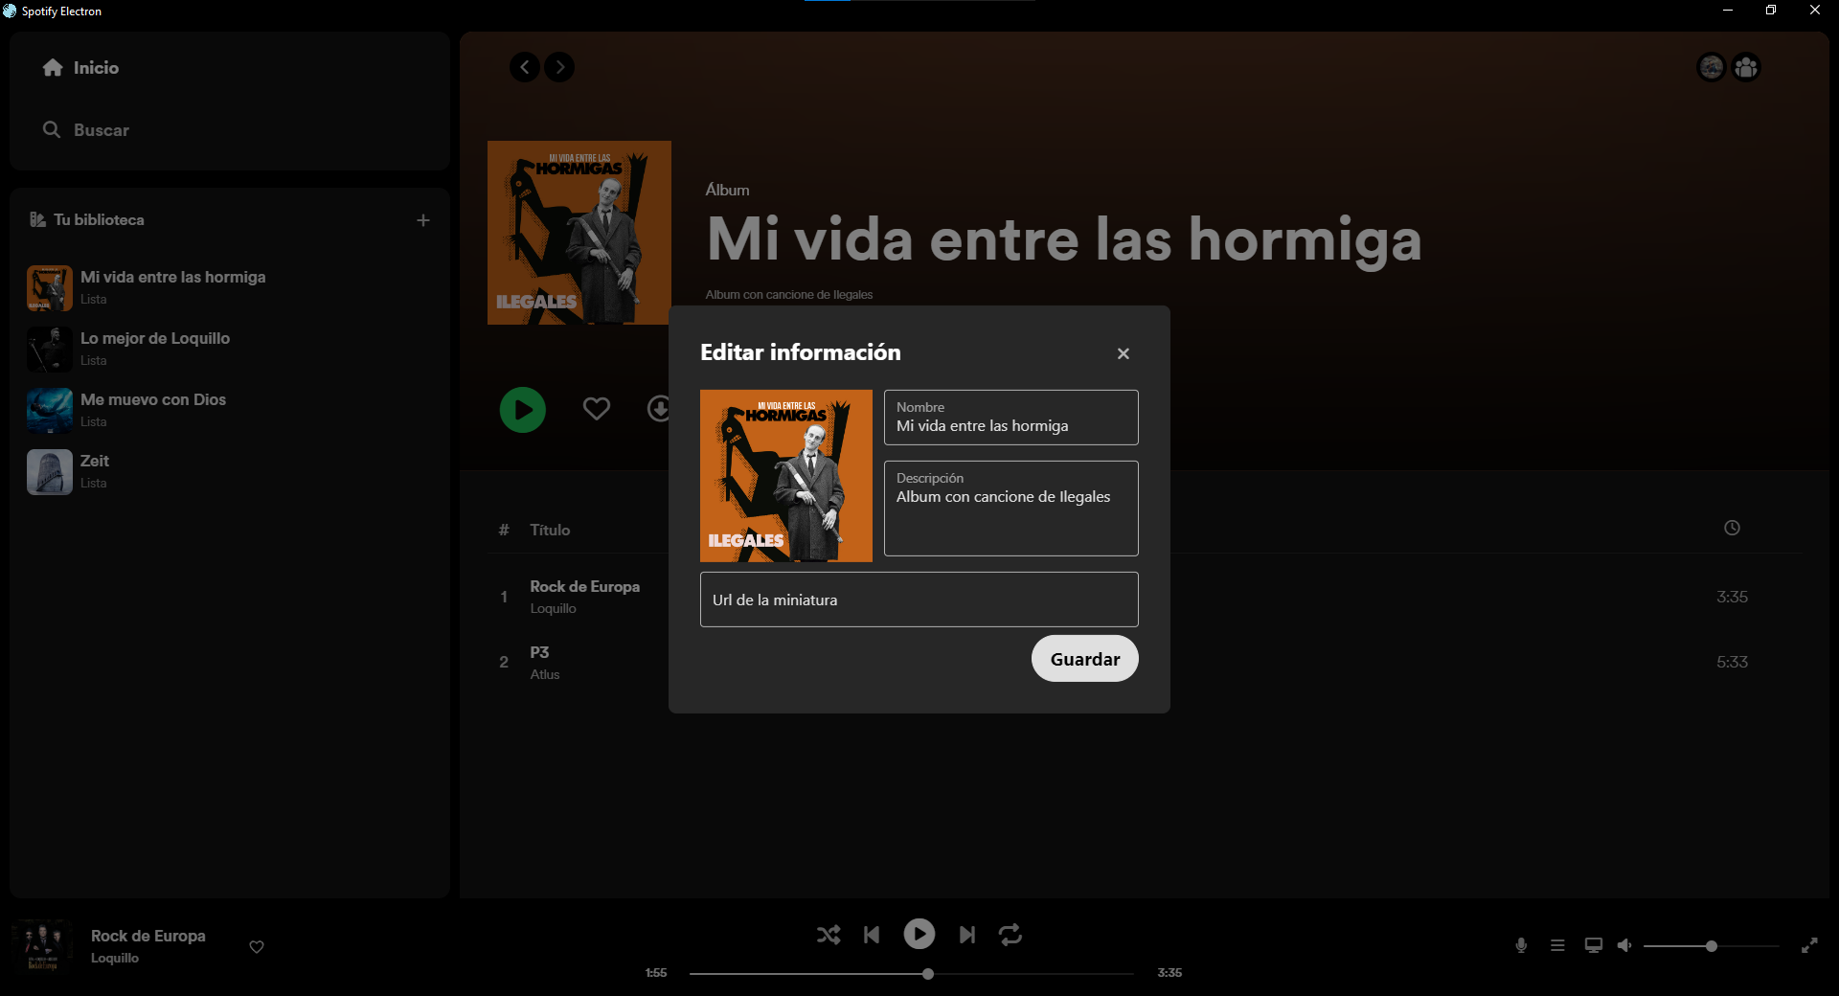Close the Editar información dialog
Screen dimensions: 1839x996
[1124, 353]
